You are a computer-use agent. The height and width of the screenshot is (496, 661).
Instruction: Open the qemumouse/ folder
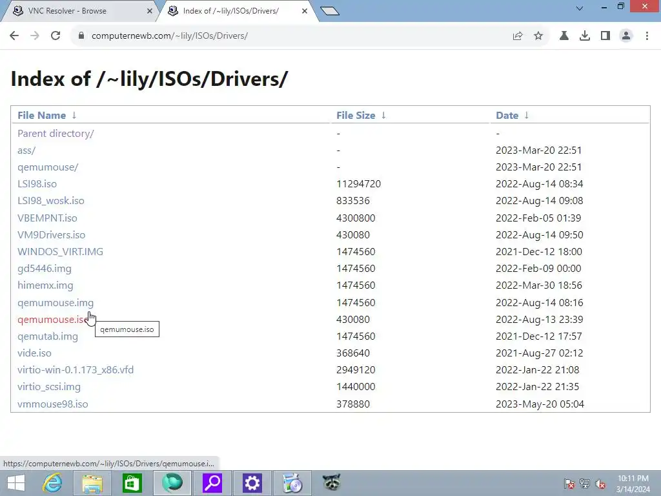pyautogui.click(x=48, y=167)
